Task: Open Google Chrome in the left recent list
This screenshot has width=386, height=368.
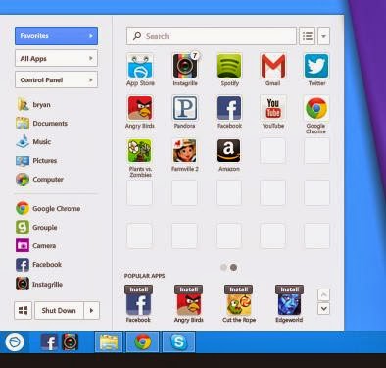Action: (48, 208)
